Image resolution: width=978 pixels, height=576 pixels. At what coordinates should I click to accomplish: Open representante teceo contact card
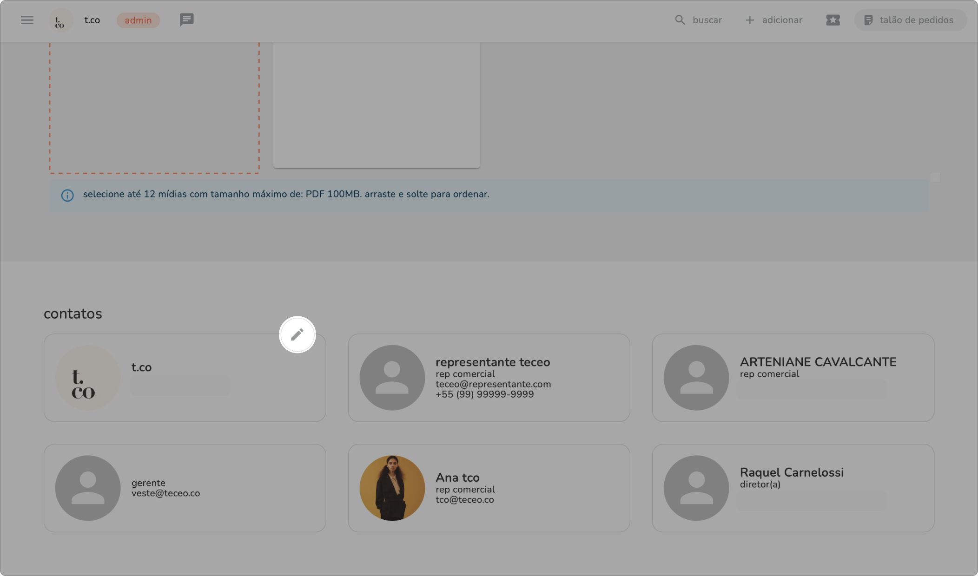click(489, 377)
